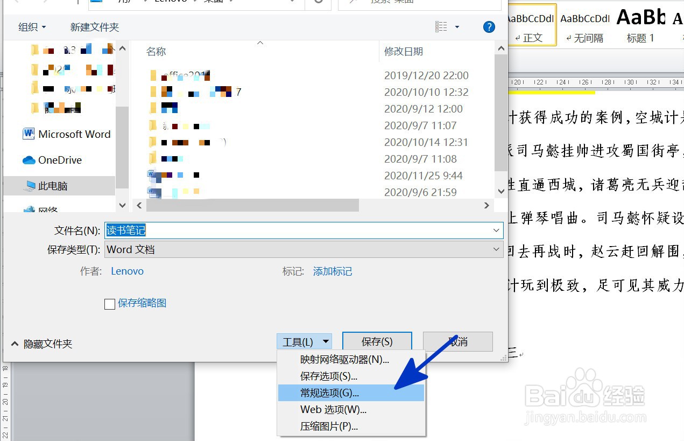The height and width of the screenshot is (441, 684).
Task: Click the Microsoft Word icon in sidebar
Action: coord(29,134)
